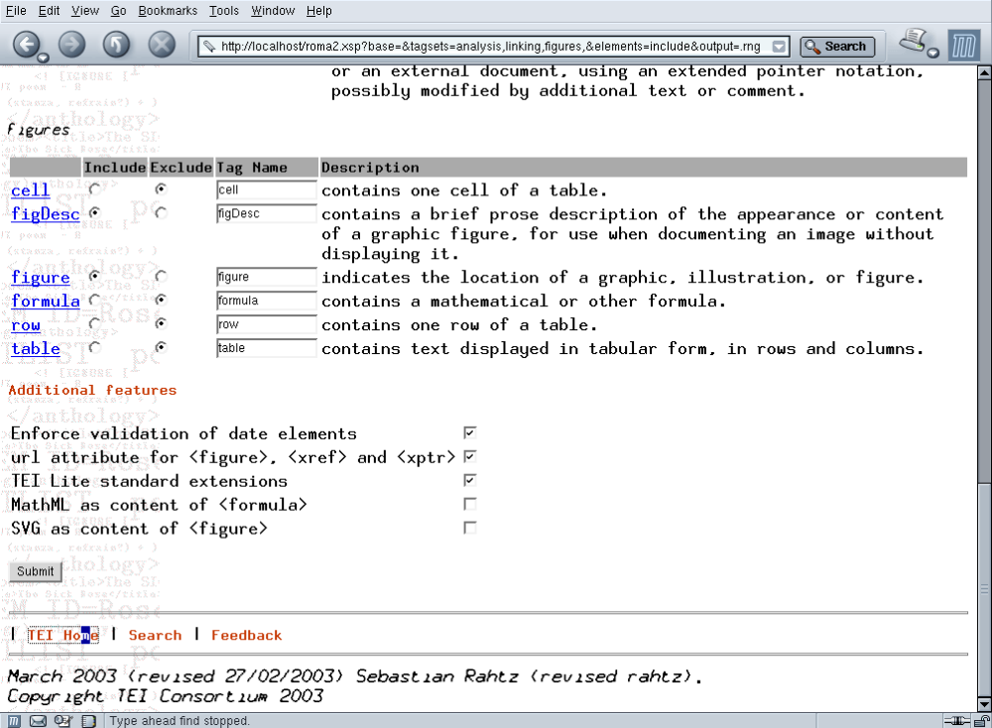The image size is (992, 728).
Task: Click the Stop loading button
Action: [162, 45]
